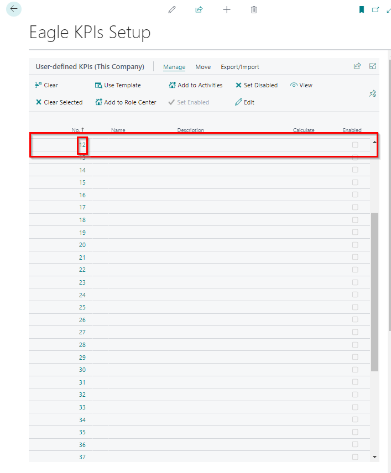The image size is (391, 473).
Task: Toggle Enabled checkbox for row 17
Action: [x=355, y=207]
